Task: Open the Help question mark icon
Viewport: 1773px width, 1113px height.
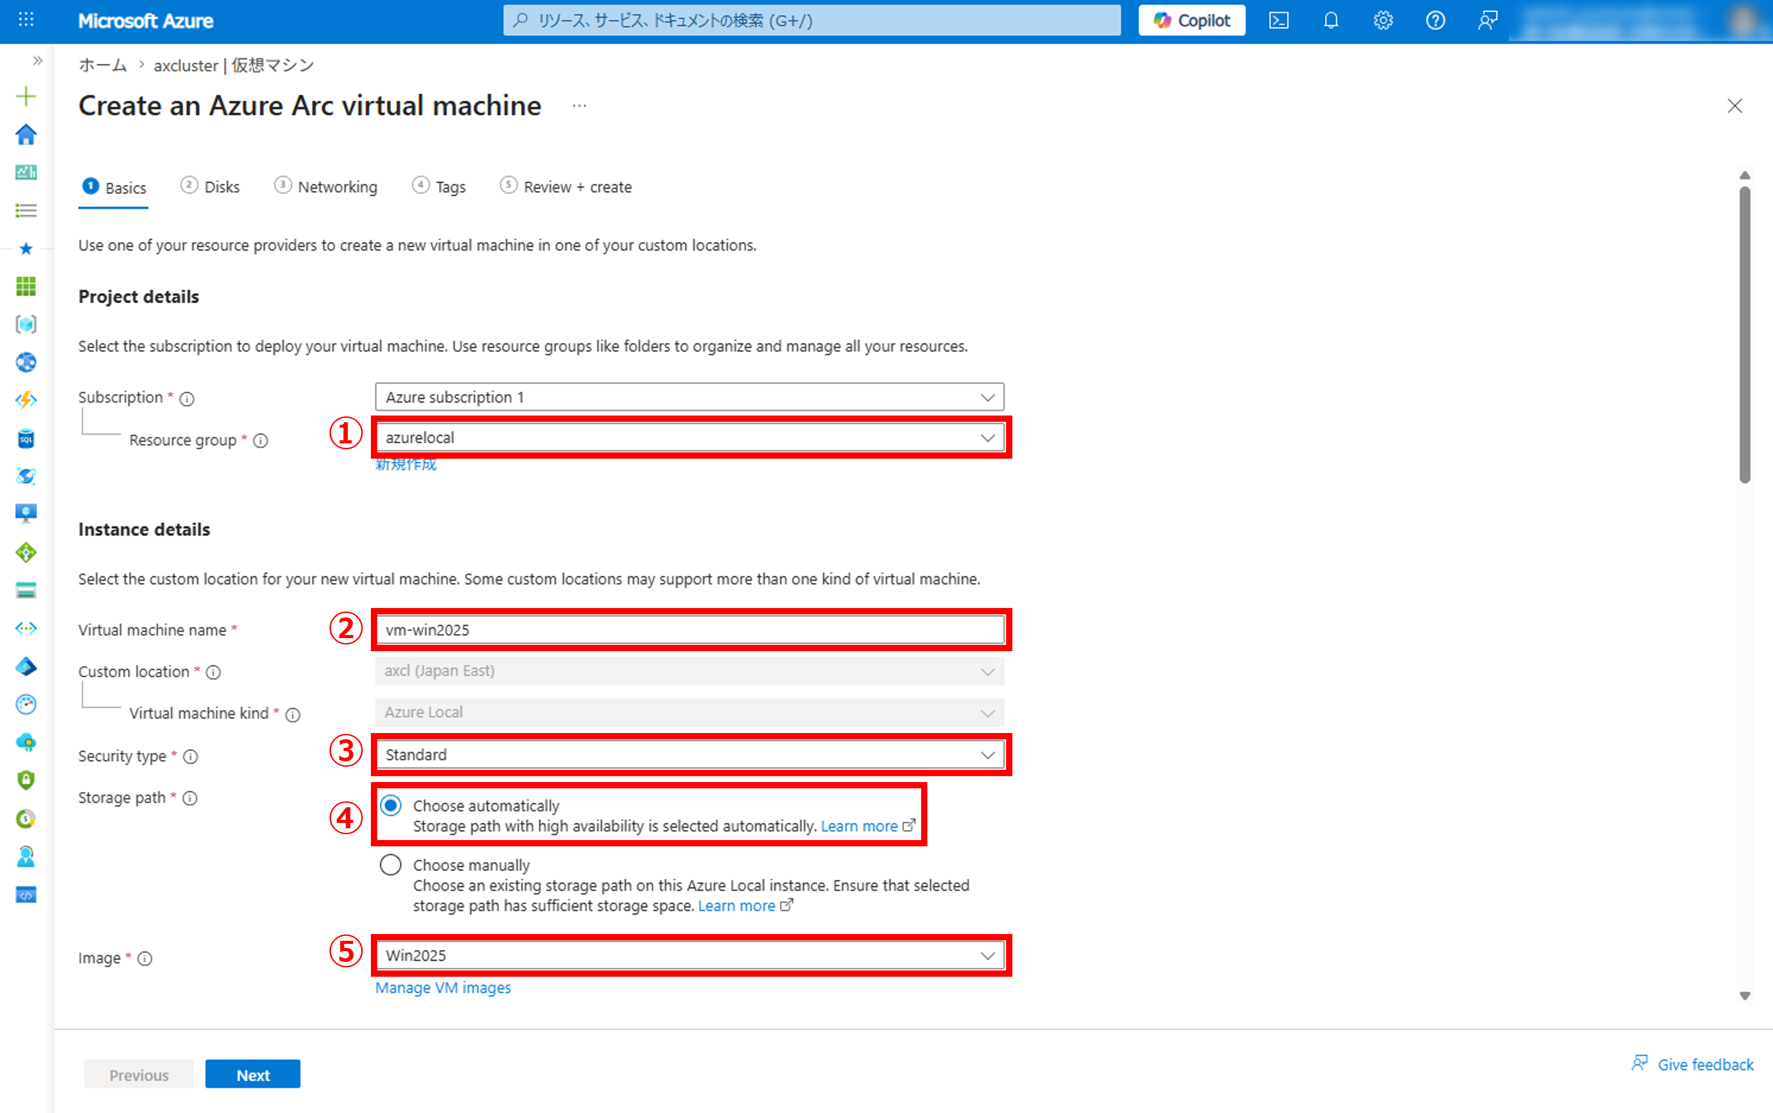Action: tap(1435, 21)
